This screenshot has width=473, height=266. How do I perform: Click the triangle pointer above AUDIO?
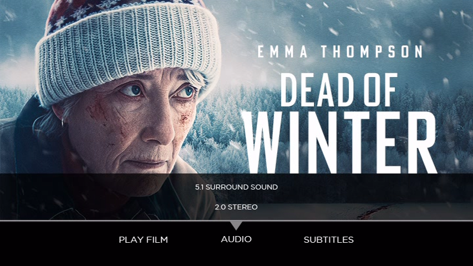coord(236,226)
